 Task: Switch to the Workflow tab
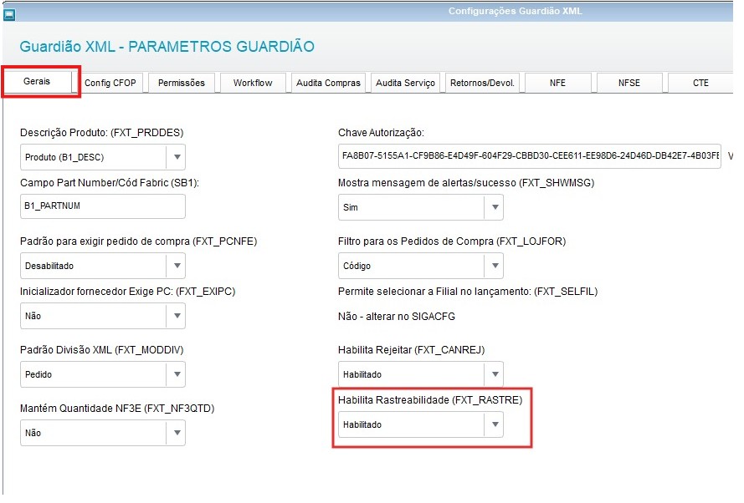(x=253, y=83)
